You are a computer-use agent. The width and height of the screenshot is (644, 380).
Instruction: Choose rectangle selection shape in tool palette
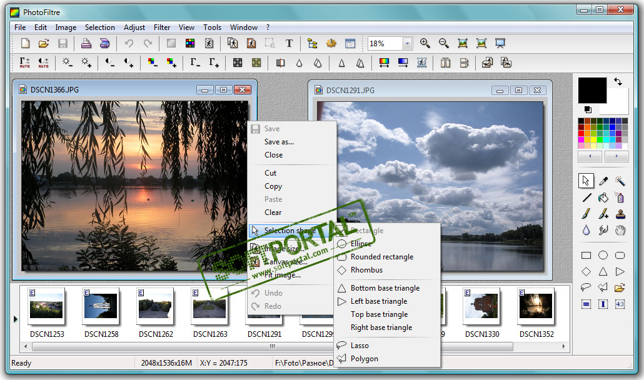click(x=586, y=256)
